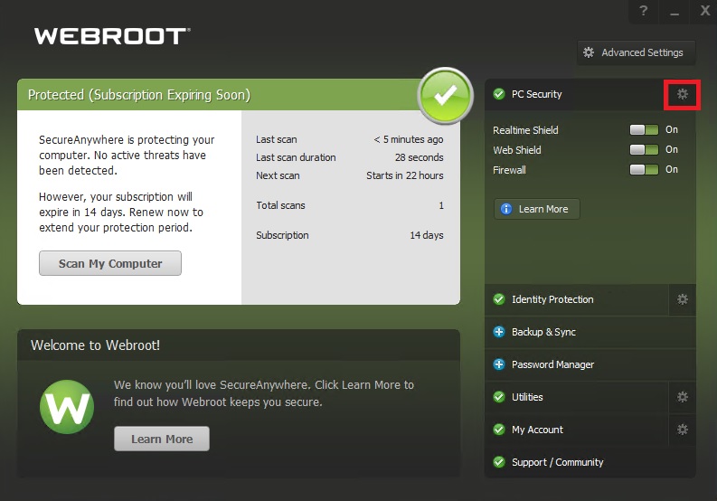Click the green Webroot W logo
The height and width of the screenshot is (501, 717).
point(67,407)
